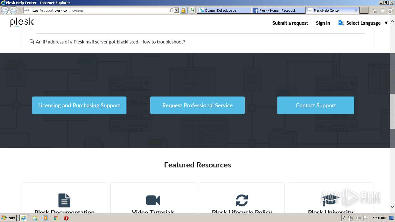Click the network tray icon
The height and width of the screenshot is (222, 395).
point(351,218)
